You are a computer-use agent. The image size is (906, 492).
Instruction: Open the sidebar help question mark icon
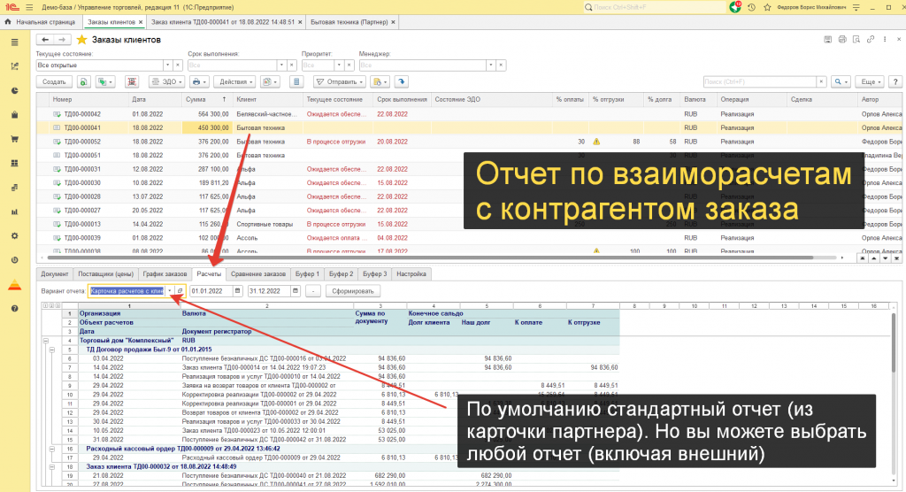tap(14, 309)
